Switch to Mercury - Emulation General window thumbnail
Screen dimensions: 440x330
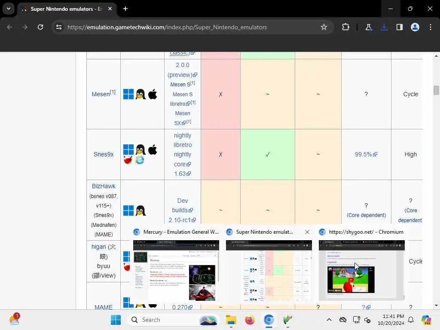tap(176, 271)
